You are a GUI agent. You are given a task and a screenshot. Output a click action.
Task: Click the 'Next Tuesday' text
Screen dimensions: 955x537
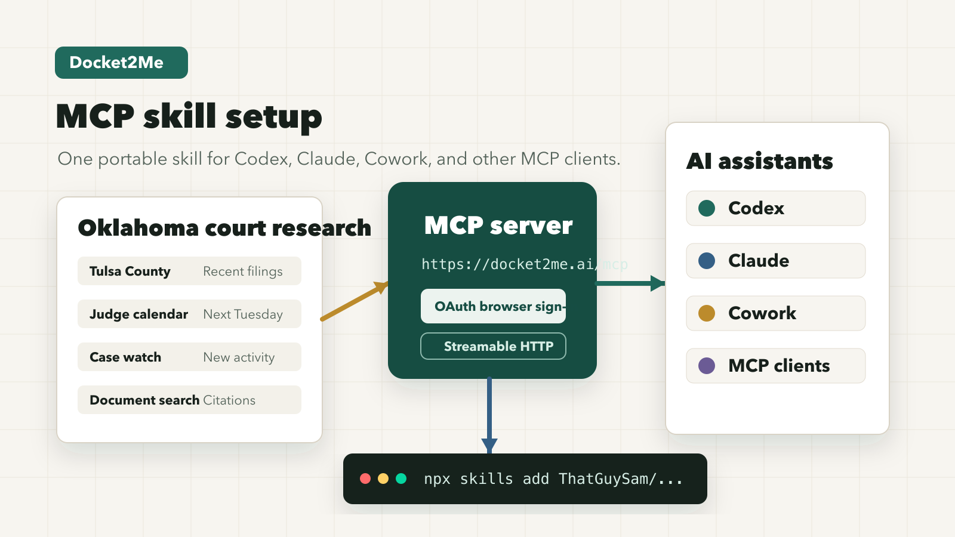[x=243, y=314]
